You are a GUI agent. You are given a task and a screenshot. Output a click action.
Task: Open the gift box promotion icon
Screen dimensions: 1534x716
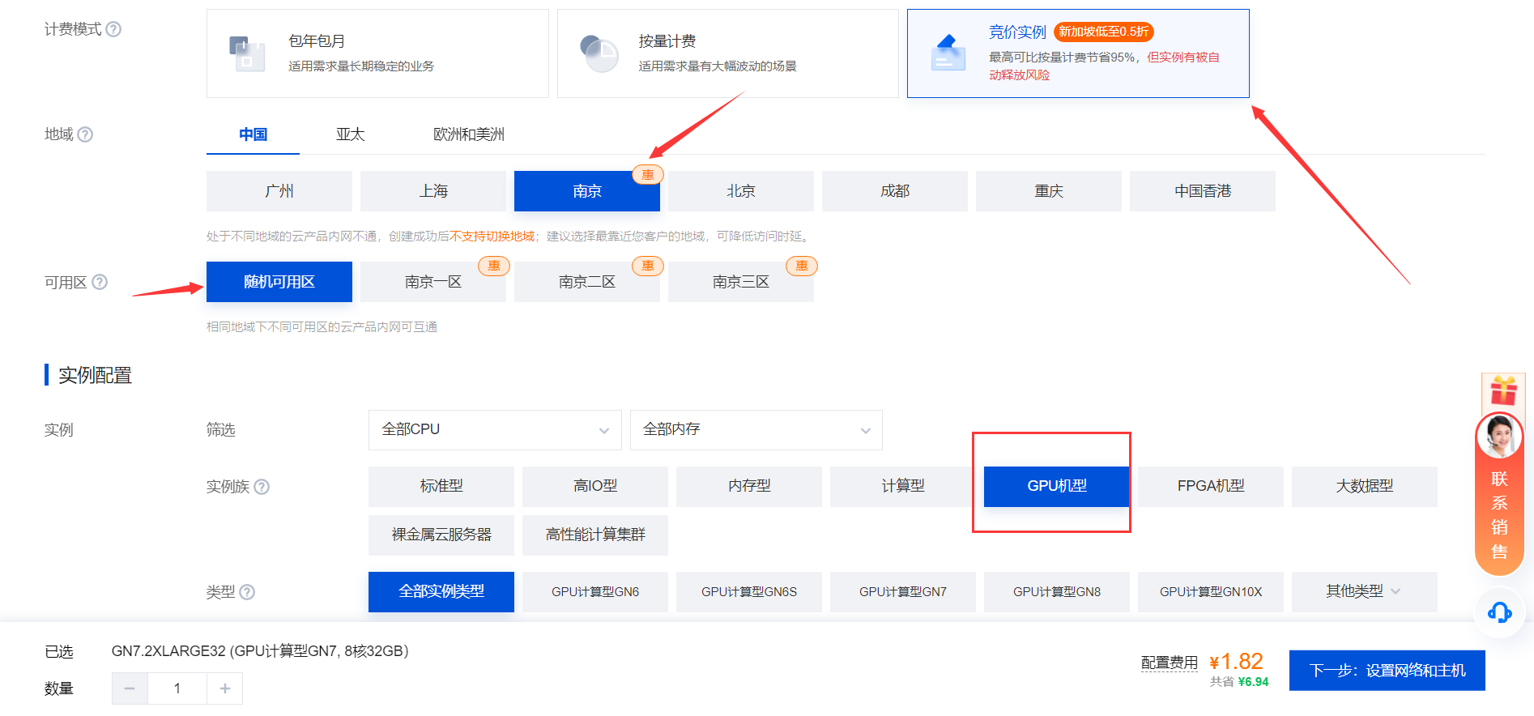coord(1503,391)
